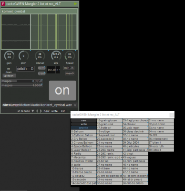Image resolution: width=185 pixels, height=191 pixels.
Task: Click the gain knob
Action: pos(9,56)
